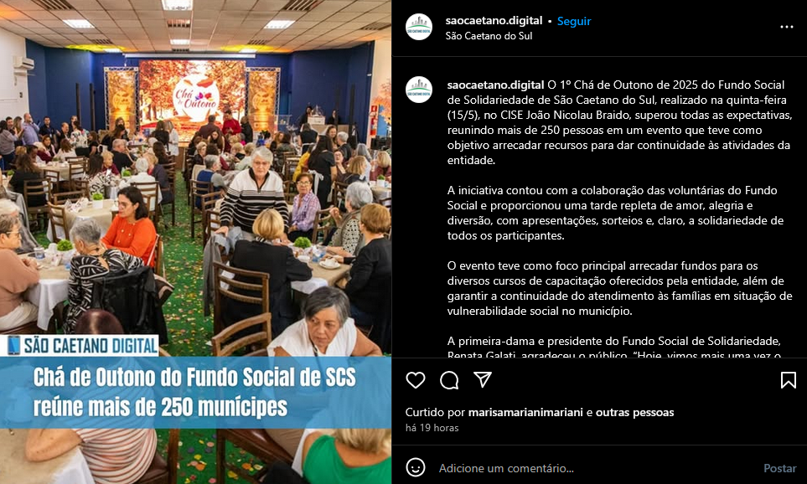The width and height of the screenshot is (807, 484).
Task: Save the post with the bookmark icon
Action: tap(788, 380)
